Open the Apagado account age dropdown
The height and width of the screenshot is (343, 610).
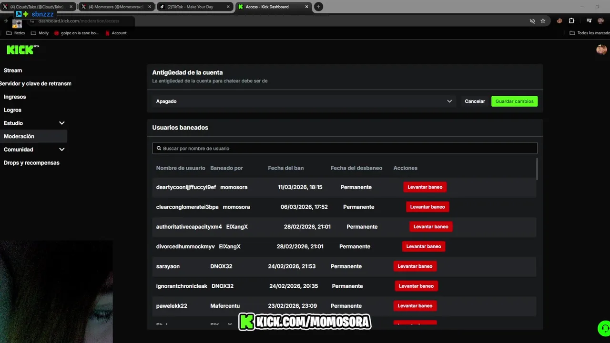pyautogui.click(x=304, y=101)
